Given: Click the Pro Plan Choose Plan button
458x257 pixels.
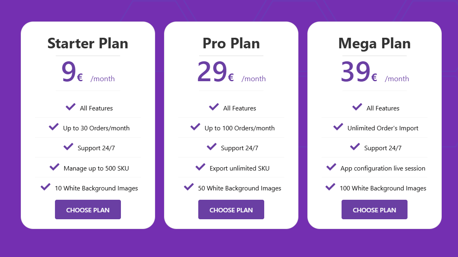Looking at the screenshot, I should click(x=231, y=209).
